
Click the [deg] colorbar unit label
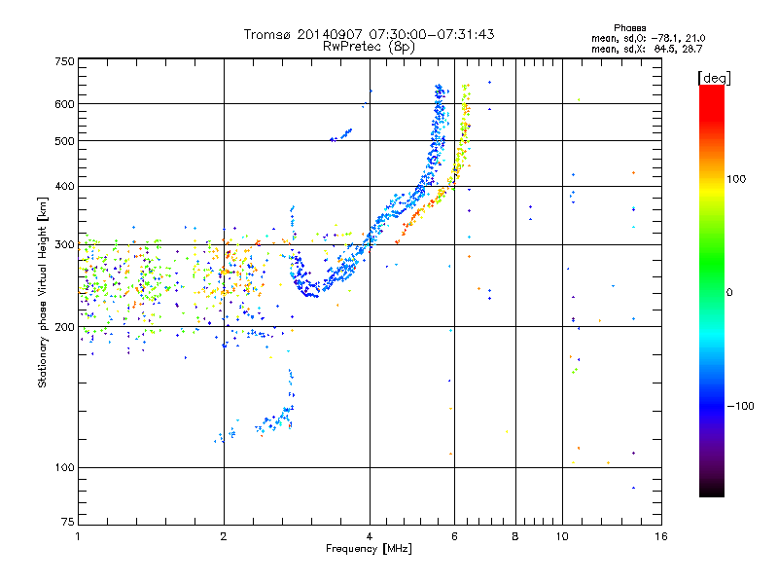714,77
